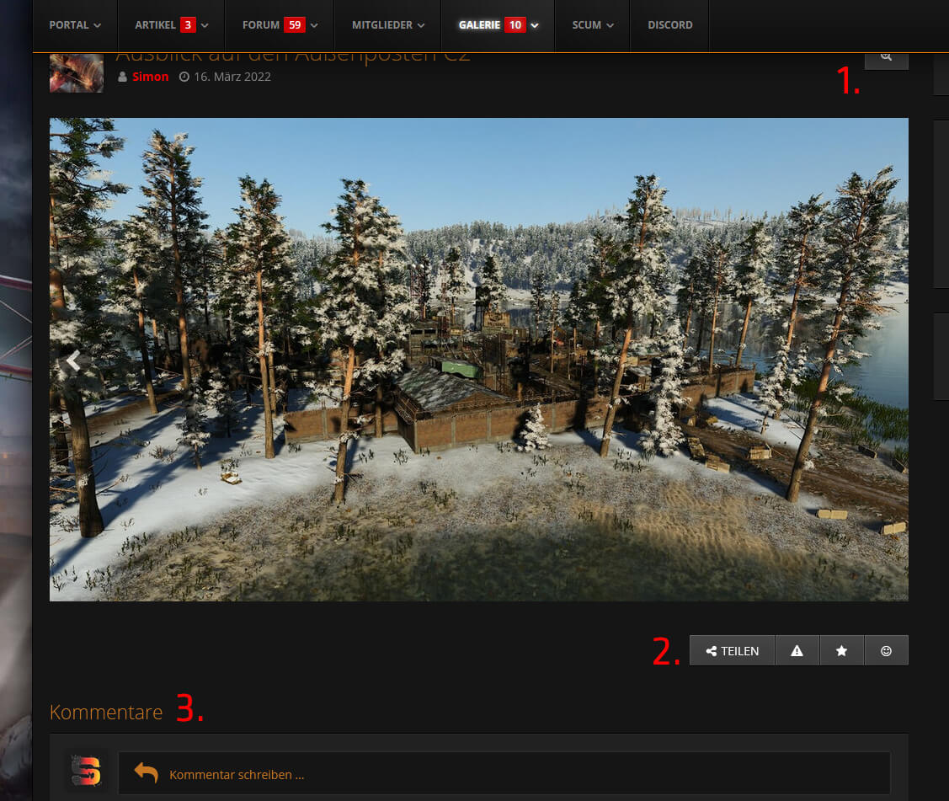Go to the Discord navigation item
The image size is (949, 801).
point(669,25)
